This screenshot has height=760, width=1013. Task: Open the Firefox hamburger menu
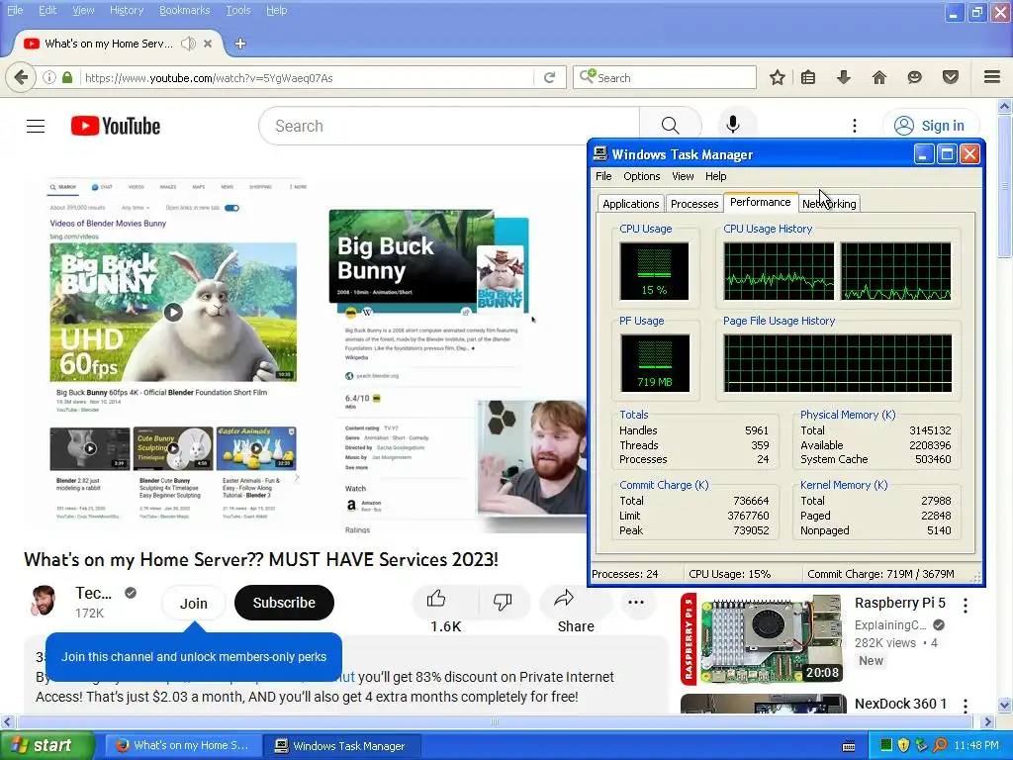tap(992, 77)
